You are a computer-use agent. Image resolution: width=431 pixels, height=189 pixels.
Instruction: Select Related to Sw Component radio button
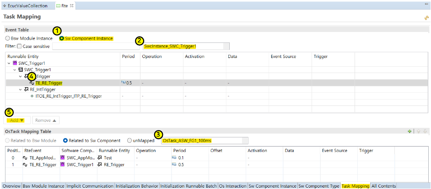(65, 141)
